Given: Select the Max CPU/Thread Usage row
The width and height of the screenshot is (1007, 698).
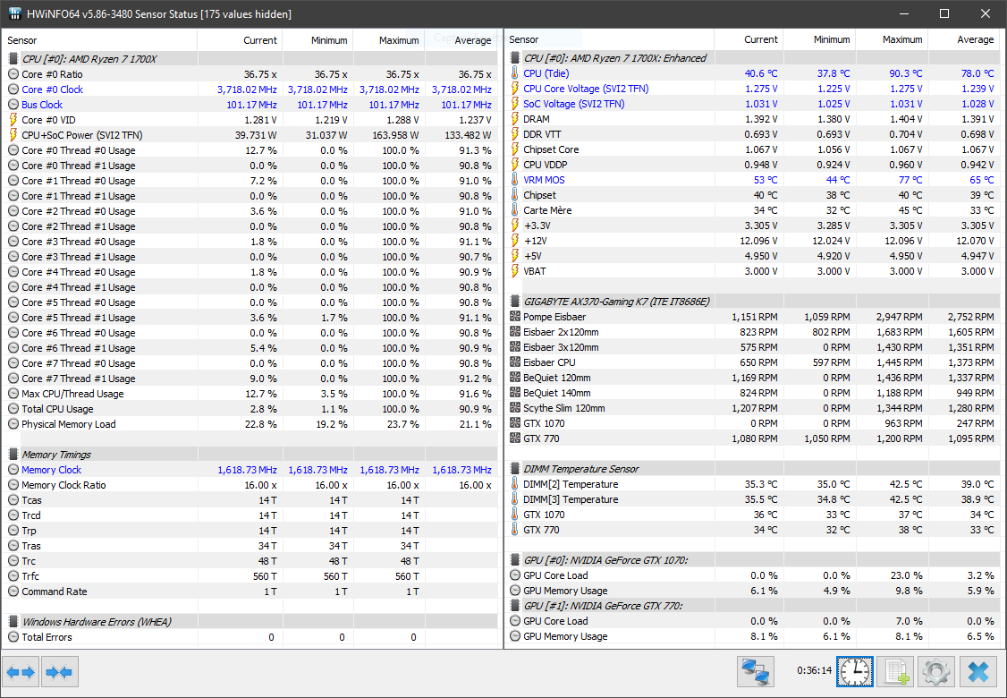Looking at the screenshot, I should 250,394.
